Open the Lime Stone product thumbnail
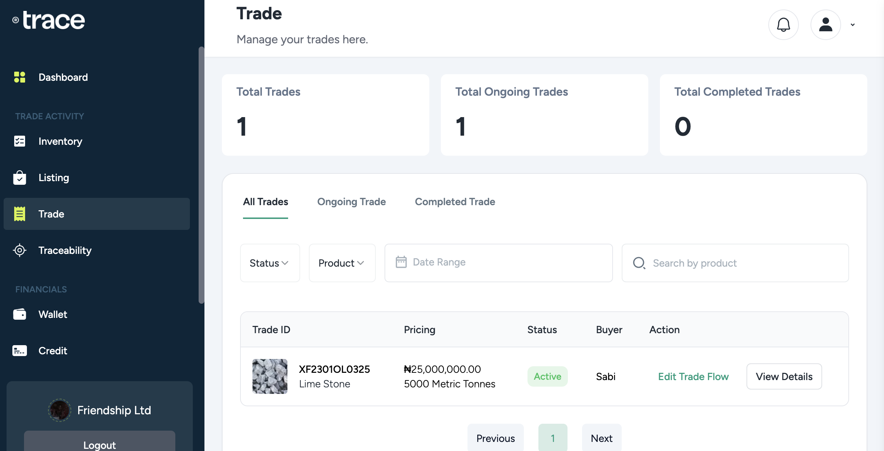 (270, 376)
